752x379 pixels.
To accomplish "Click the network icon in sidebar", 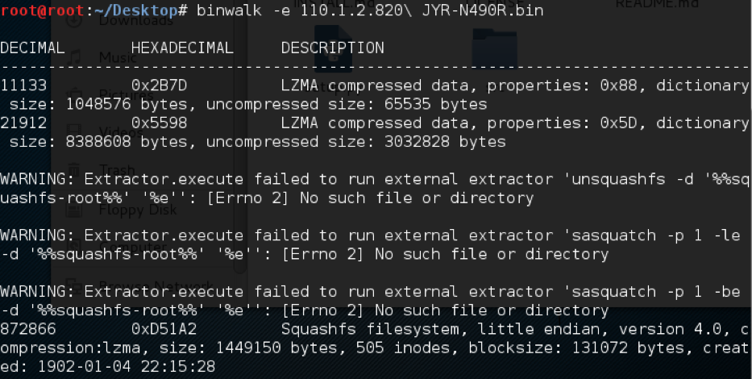I will click(73, 282).
